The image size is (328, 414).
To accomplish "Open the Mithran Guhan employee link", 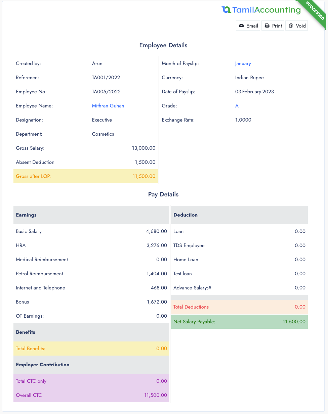I will click(108, 106).
